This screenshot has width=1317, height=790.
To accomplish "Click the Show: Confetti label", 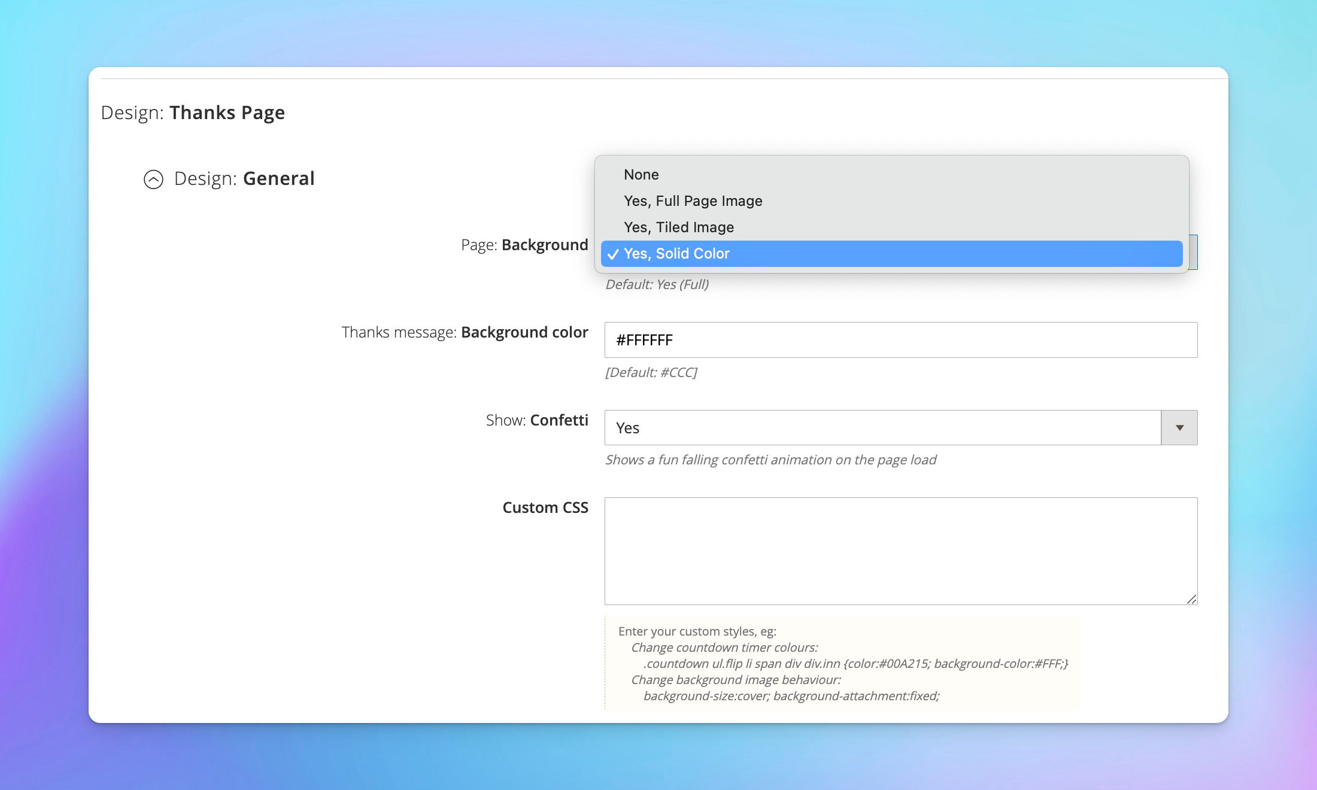I will coord(537,420).
